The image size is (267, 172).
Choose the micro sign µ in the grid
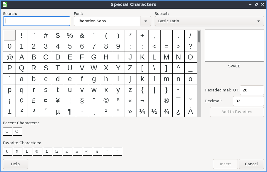[58, 111]
